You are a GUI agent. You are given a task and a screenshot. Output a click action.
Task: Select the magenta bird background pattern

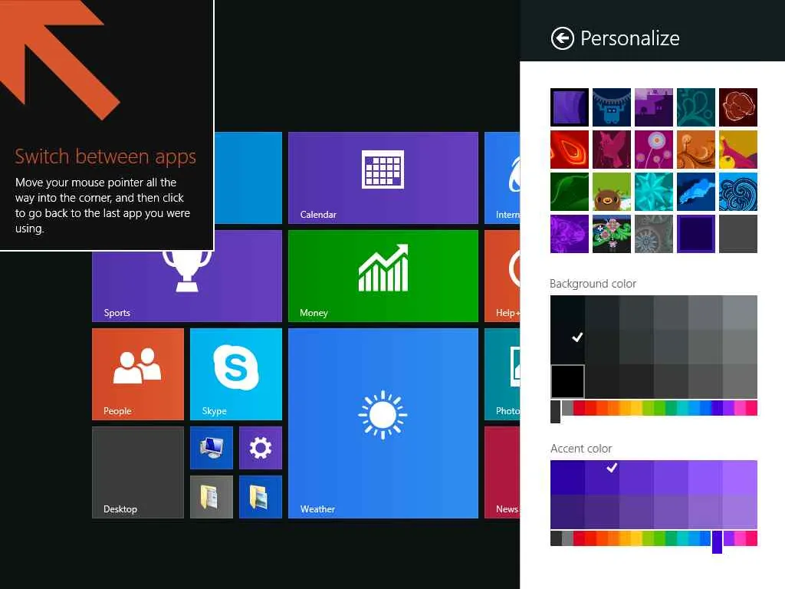point(611,150)
